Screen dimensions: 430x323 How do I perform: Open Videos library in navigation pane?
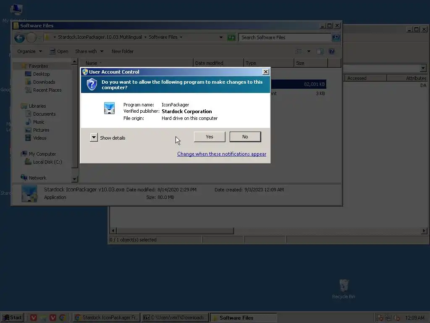pyautogui.click(x=40, y=138)
